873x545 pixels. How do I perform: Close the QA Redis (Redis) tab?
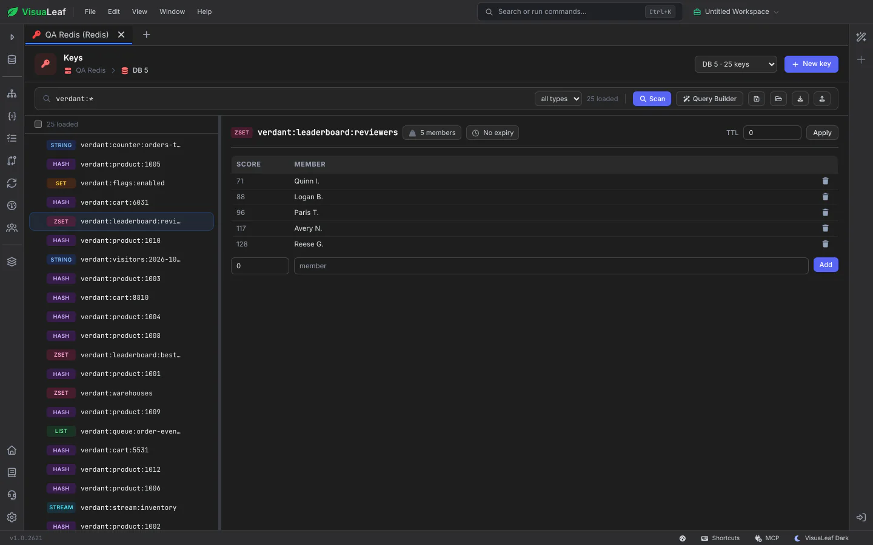(x=121, y=35)
